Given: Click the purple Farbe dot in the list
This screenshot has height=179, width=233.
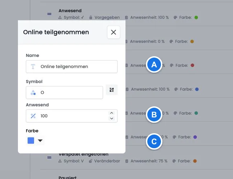Looking at the screenshot, I should tap(195, 137).
